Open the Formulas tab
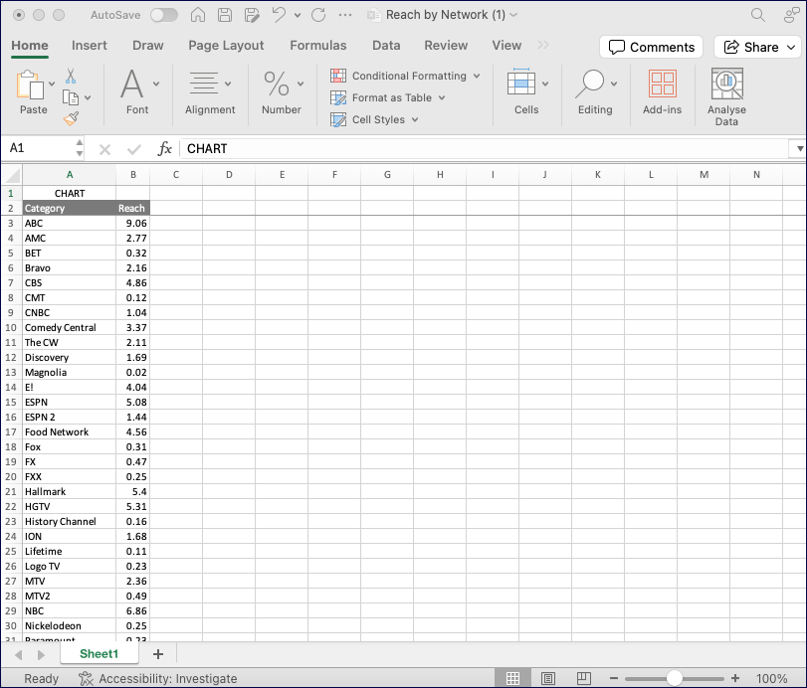Viewport: 807px width, 688px height. click(318, 46)
